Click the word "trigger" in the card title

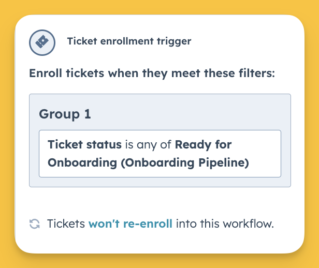(x=174, y=42)
